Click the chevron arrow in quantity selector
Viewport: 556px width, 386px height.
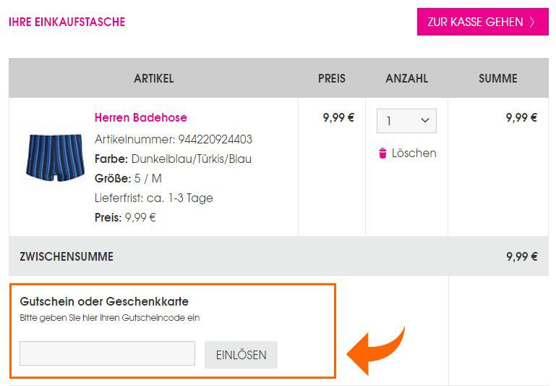coord(425,120)
